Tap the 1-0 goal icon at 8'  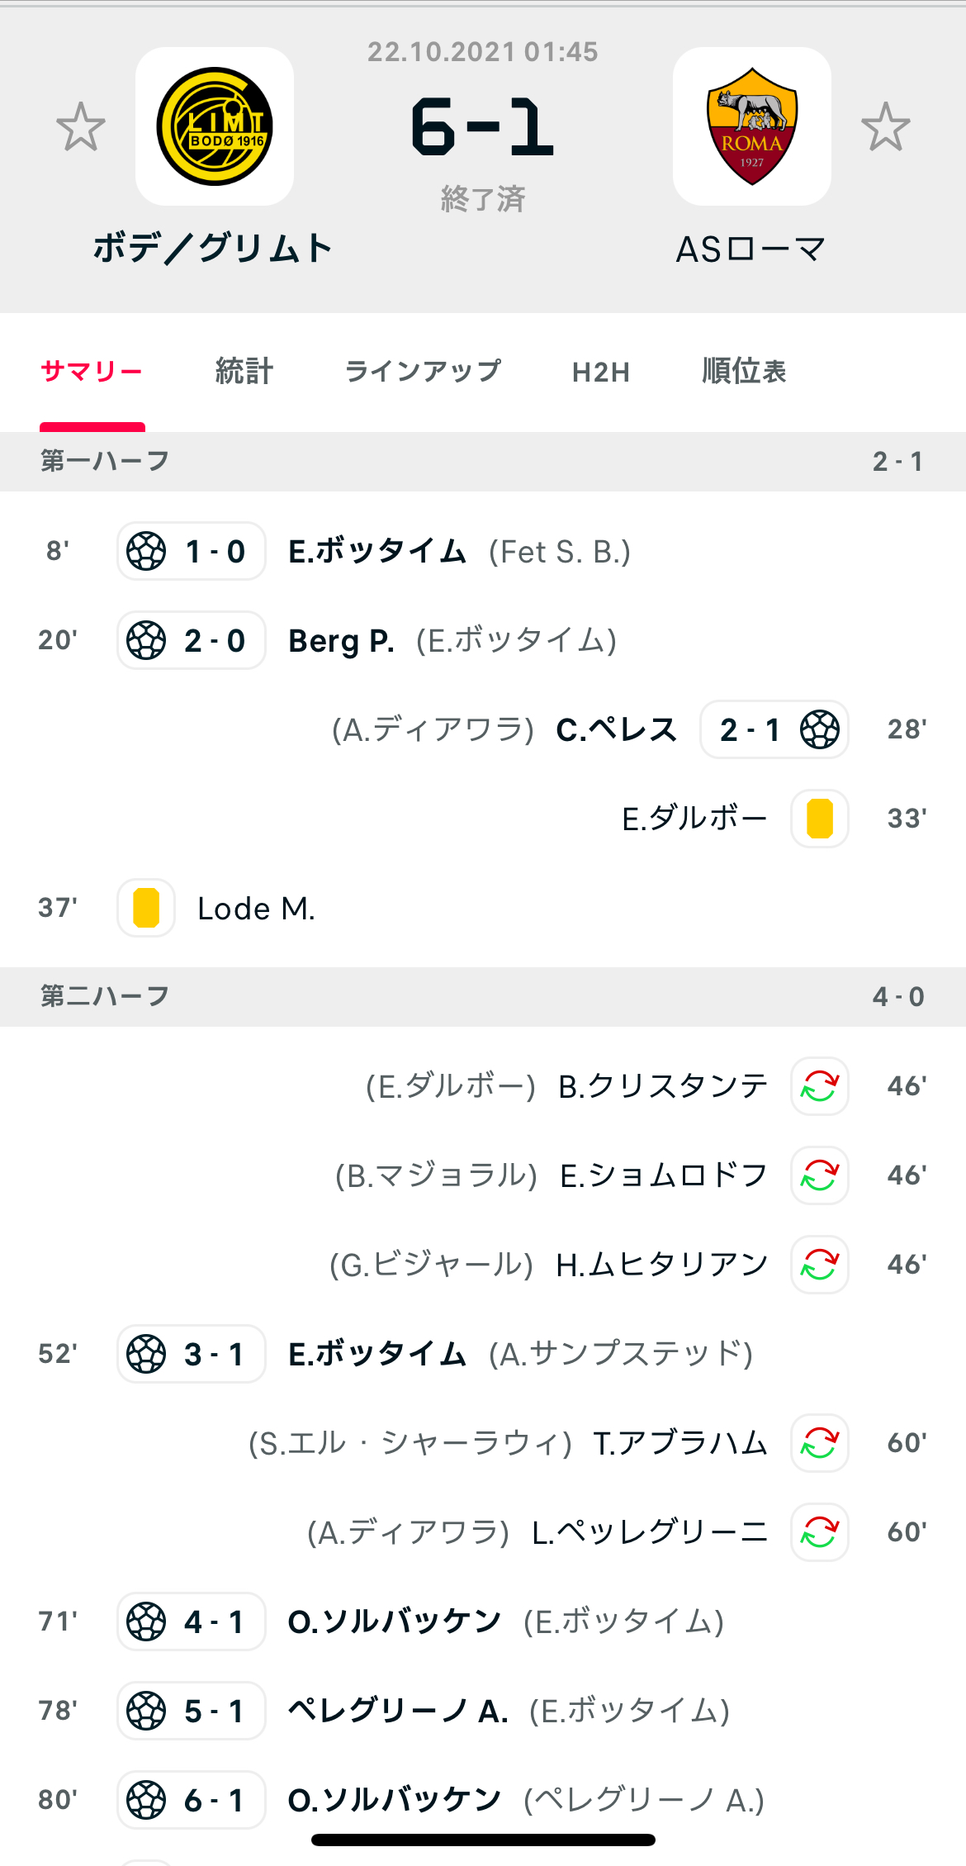point(147,551)
